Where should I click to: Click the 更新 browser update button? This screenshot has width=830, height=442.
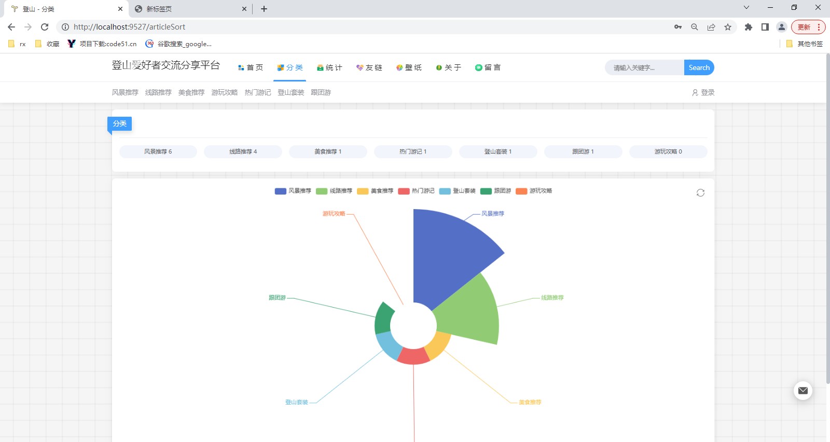[x=808, y=27]
